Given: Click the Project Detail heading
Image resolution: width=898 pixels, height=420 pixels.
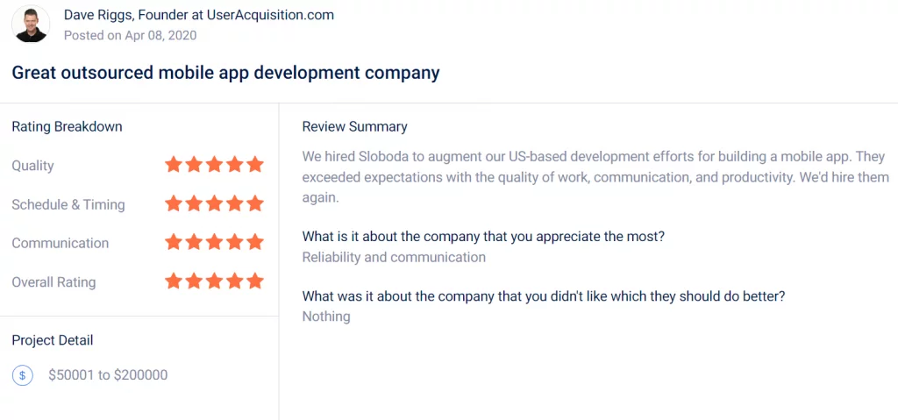Looking at the screenshot, I should click(52, 340).
